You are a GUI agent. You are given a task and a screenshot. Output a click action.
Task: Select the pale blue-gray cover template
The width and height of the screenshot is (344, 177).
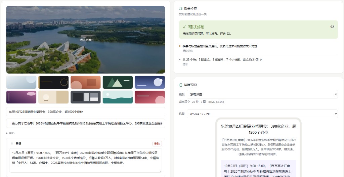pyautogui.click(x=21, y=82)
